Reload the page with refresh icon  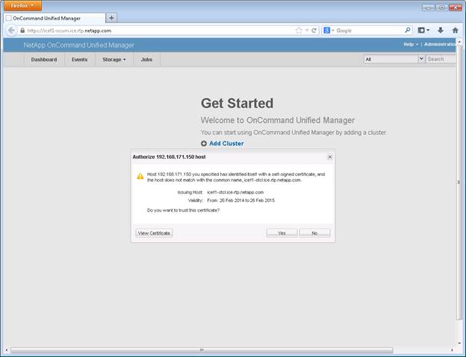click(x=314, y=31)
